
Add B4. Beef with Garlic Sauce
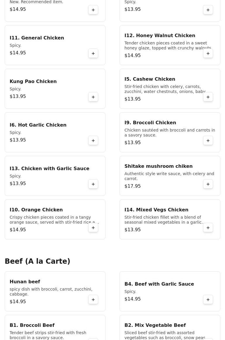208,300
